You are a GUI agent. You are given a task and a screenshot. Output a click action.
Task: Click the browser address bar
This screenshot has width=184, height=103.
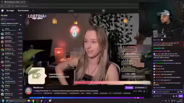75,6
